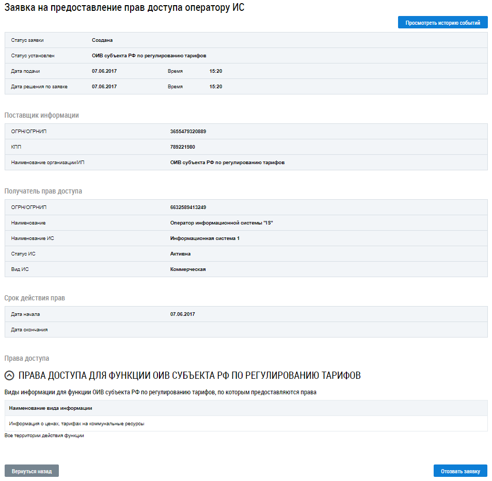
Task: Click the Получатель прав доступа section heading
Action: 43,191
